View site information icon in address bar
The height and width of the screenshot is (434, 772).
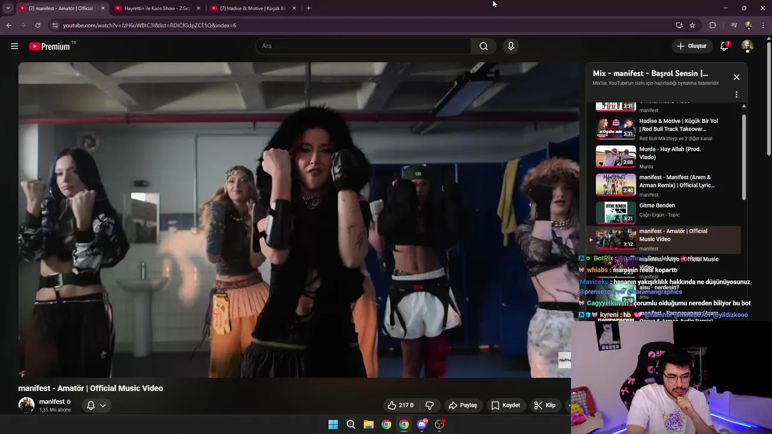[55, 25]
